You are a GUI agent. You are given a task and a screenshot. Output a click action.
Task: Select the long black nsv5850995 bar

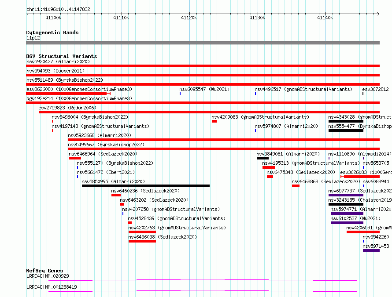coord(146,186)
